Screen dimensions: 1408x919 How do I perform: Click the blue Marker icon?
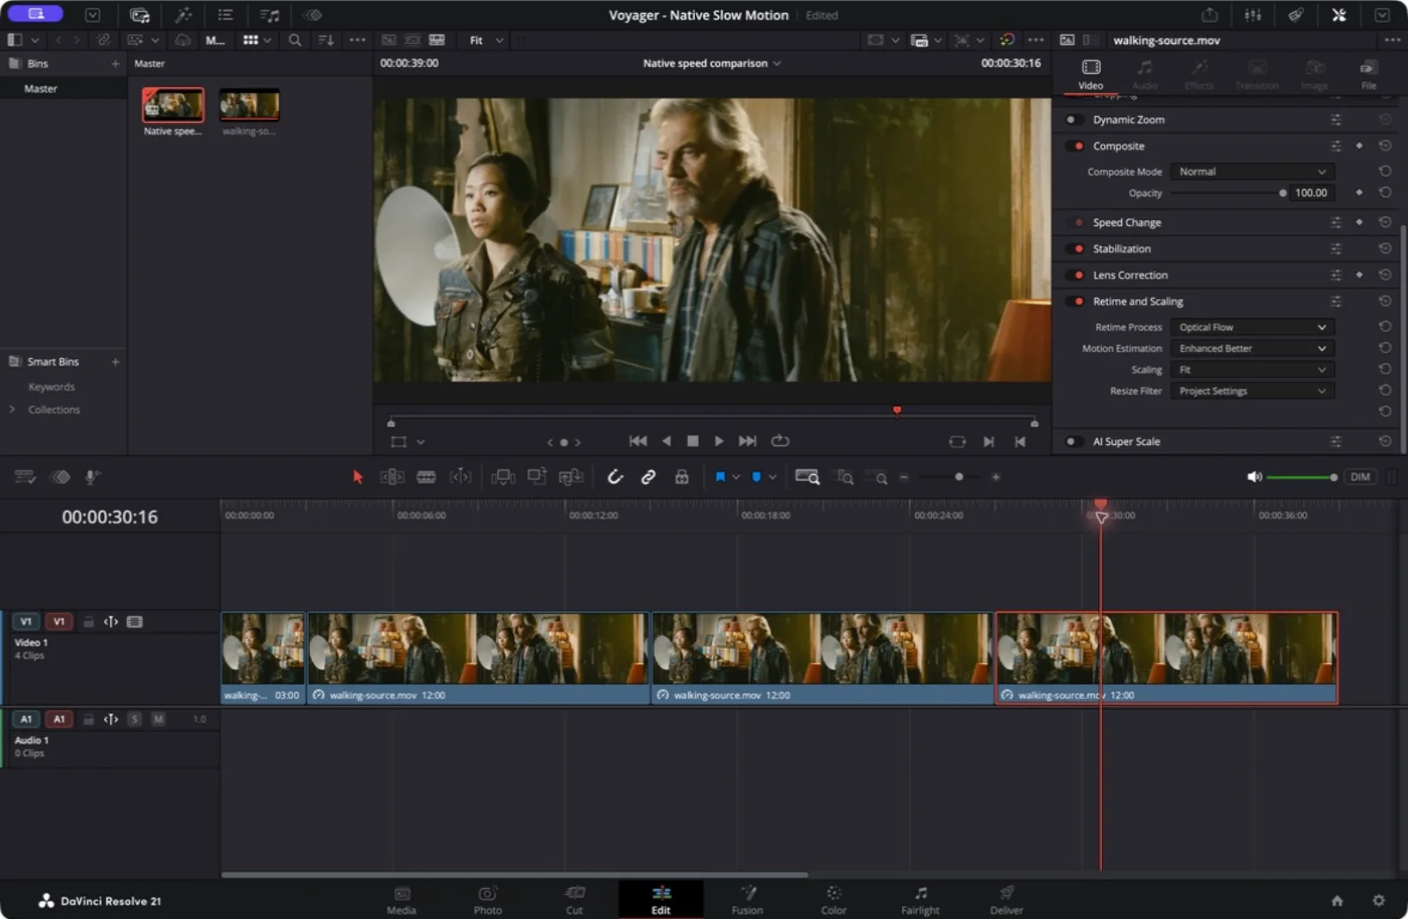(756, 477)
